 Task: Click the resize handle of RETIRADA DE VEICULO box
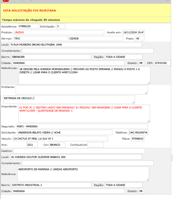click(x=133, y=102)
